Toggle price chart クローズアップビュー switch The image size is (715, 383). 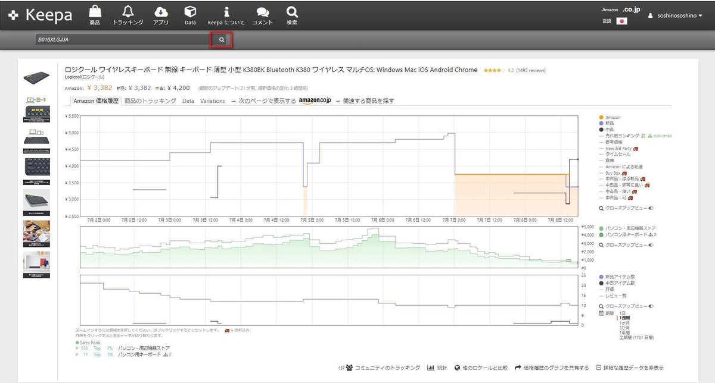[x=651, y=209]
